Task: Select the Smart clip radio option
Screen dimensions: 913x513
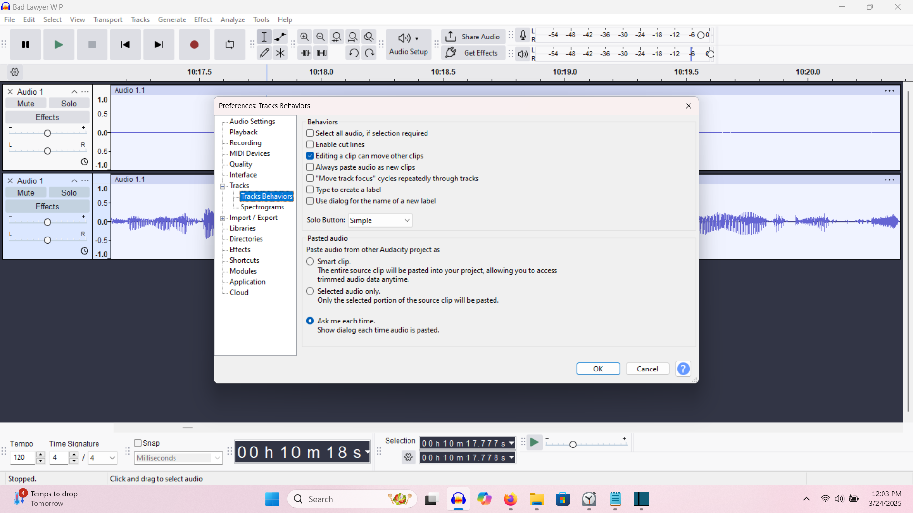Action: tap(310, 262)
